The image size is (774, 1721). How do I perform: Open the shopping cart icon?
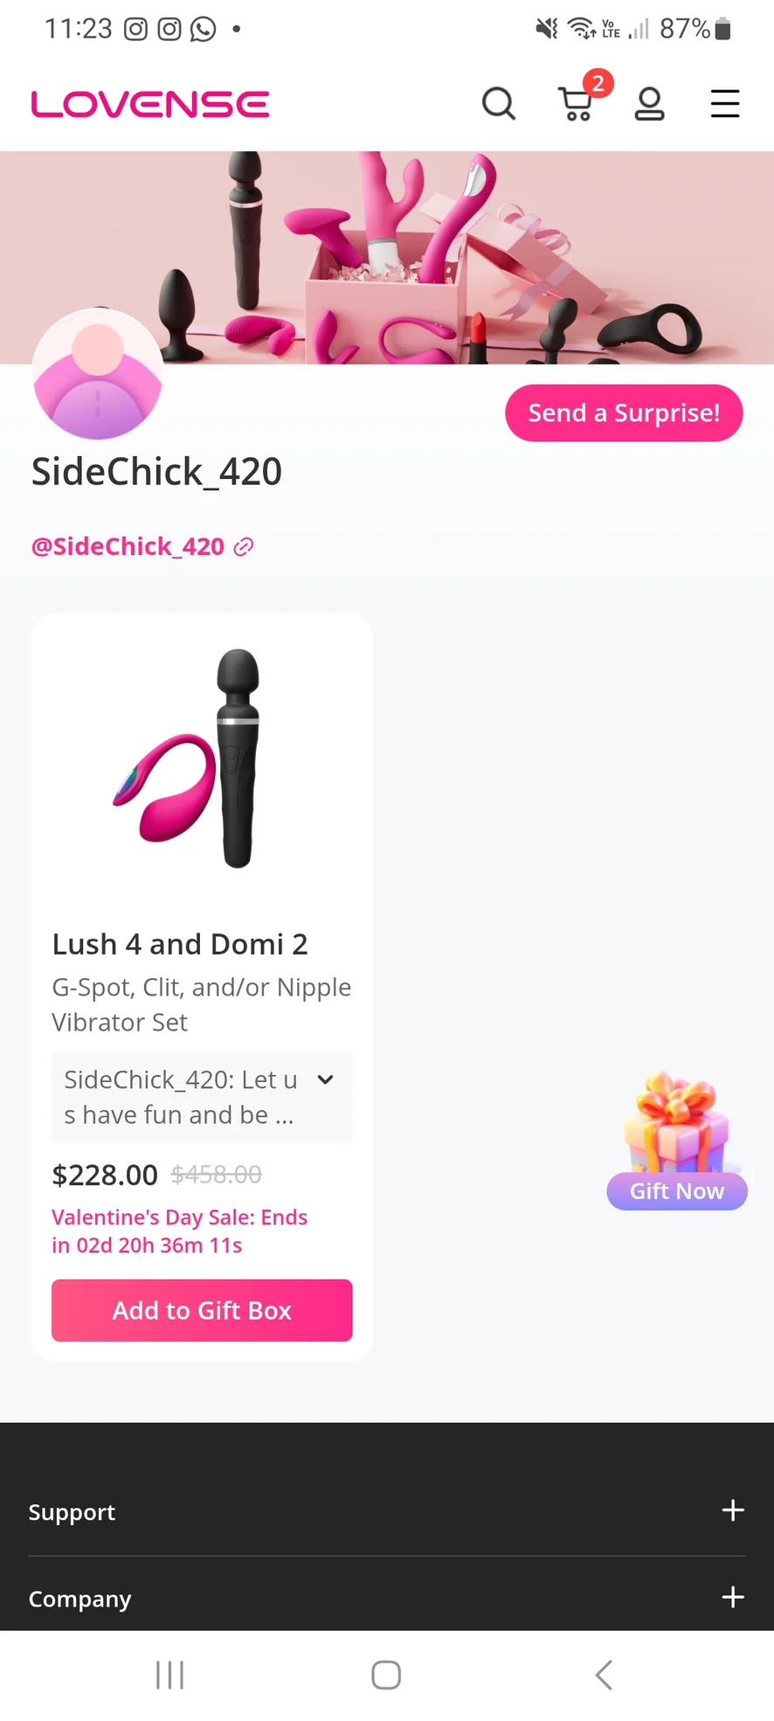tap(576, 104)
